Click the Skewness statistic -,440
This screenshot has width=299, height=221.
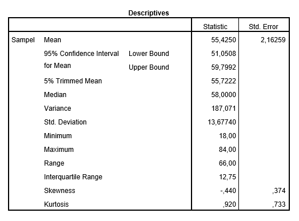click(228, 191)
